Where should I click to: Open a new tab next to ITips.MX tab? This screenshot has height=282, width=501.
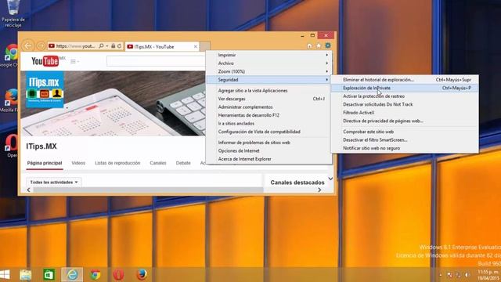205,46
